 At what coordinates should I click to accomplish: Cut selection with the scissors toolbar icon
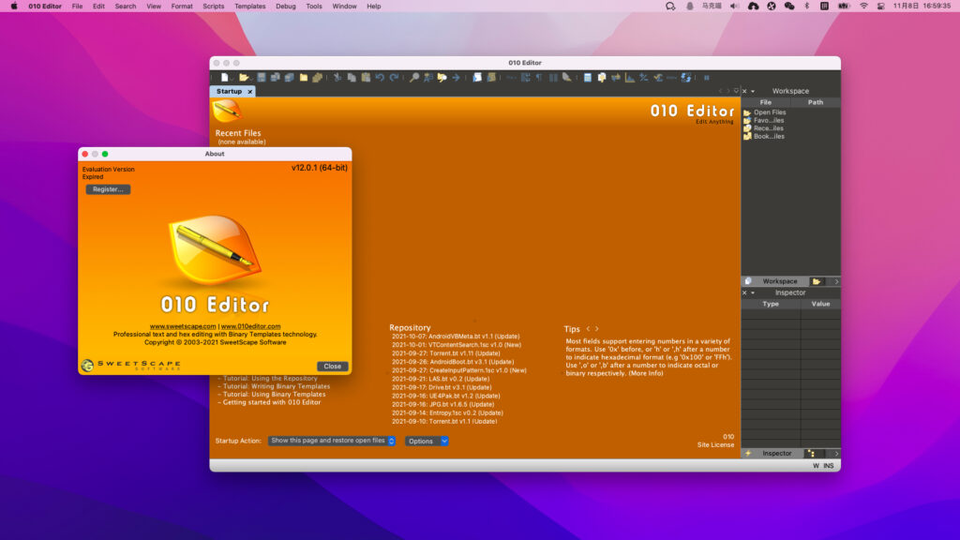337,78
